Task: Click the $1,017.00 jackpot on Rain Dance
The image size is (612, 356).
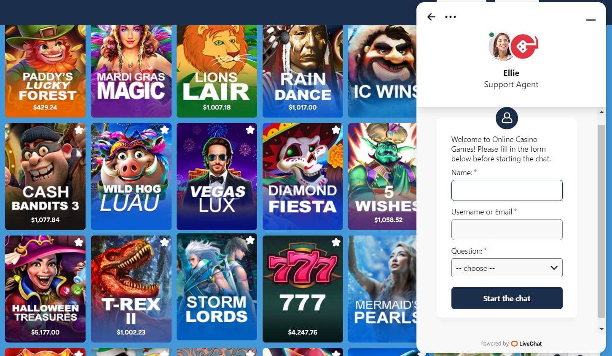Action: [303, 107]
